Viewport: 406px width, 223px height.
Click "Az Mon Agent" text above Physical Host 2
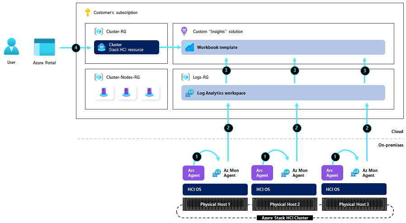300,173
